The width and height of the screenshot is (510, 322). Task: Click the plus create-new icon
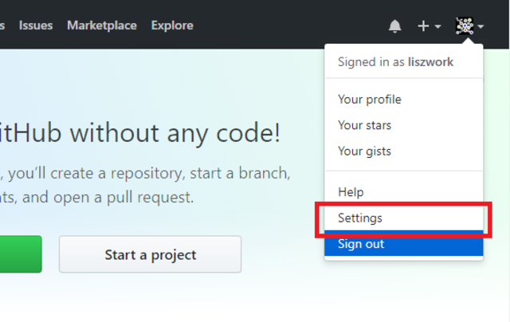(423, 26)
